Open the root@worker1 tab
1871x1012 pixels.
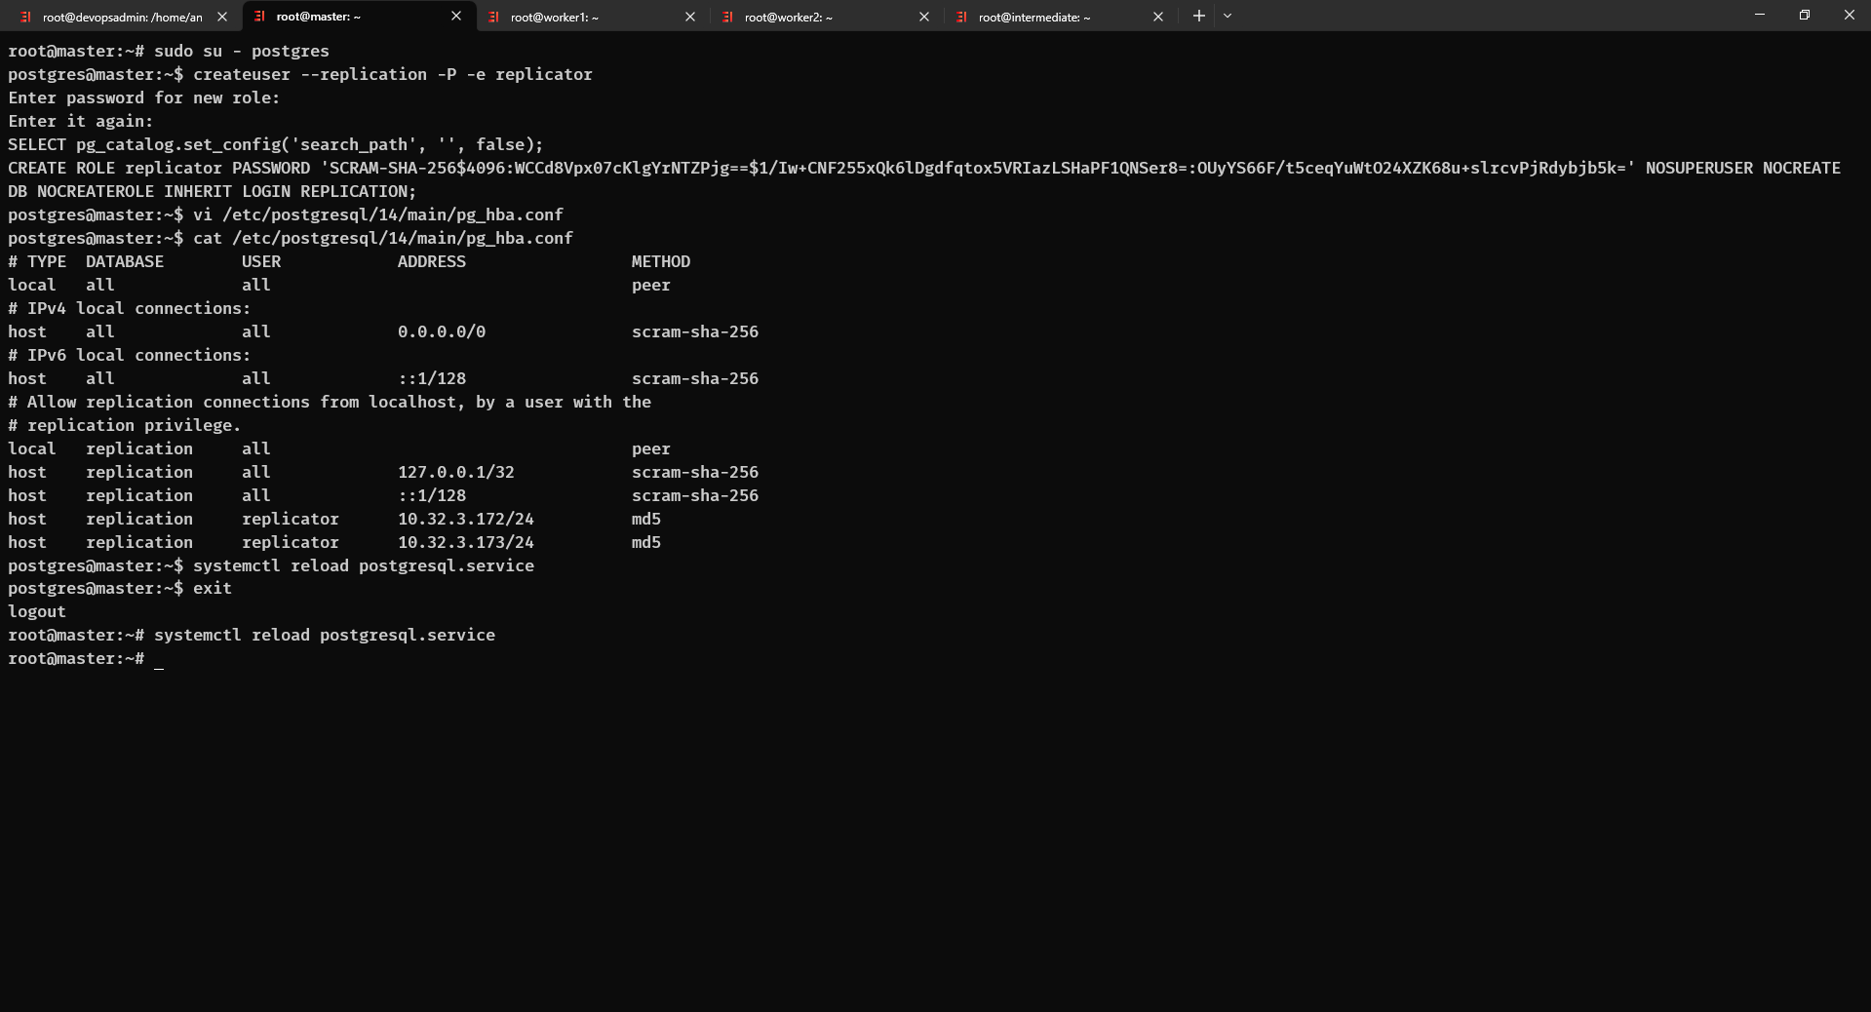tap(592, 17)
